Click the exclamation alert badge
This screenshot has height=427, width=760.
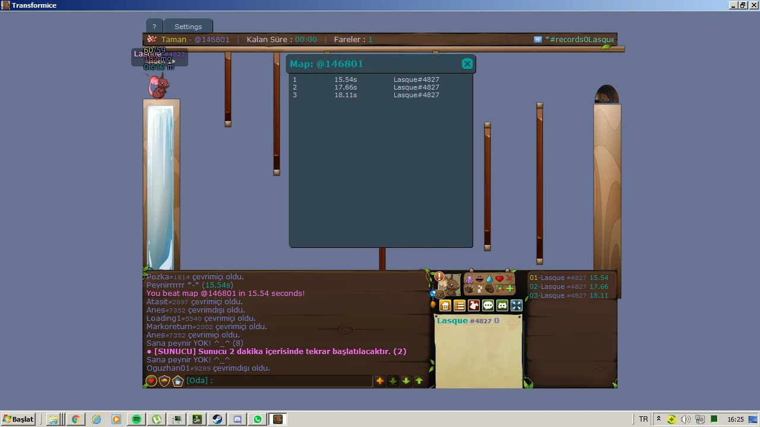[x=439, y=276]
